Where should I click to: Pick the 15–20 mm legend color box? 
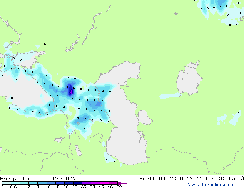click(60, 183)
